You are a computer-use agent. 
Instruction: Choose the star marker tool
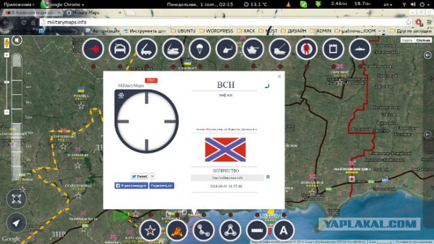point(150,230)
